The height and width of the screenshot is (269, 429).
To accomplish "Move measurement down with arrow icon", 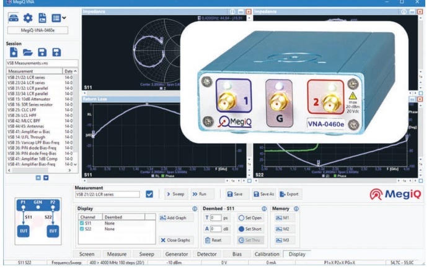I will pos(46,178).
